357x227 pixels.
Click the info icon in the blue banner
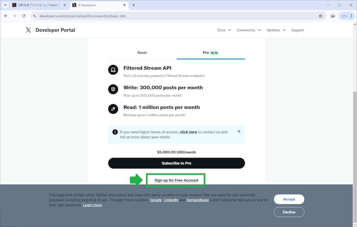coord(115,132)
